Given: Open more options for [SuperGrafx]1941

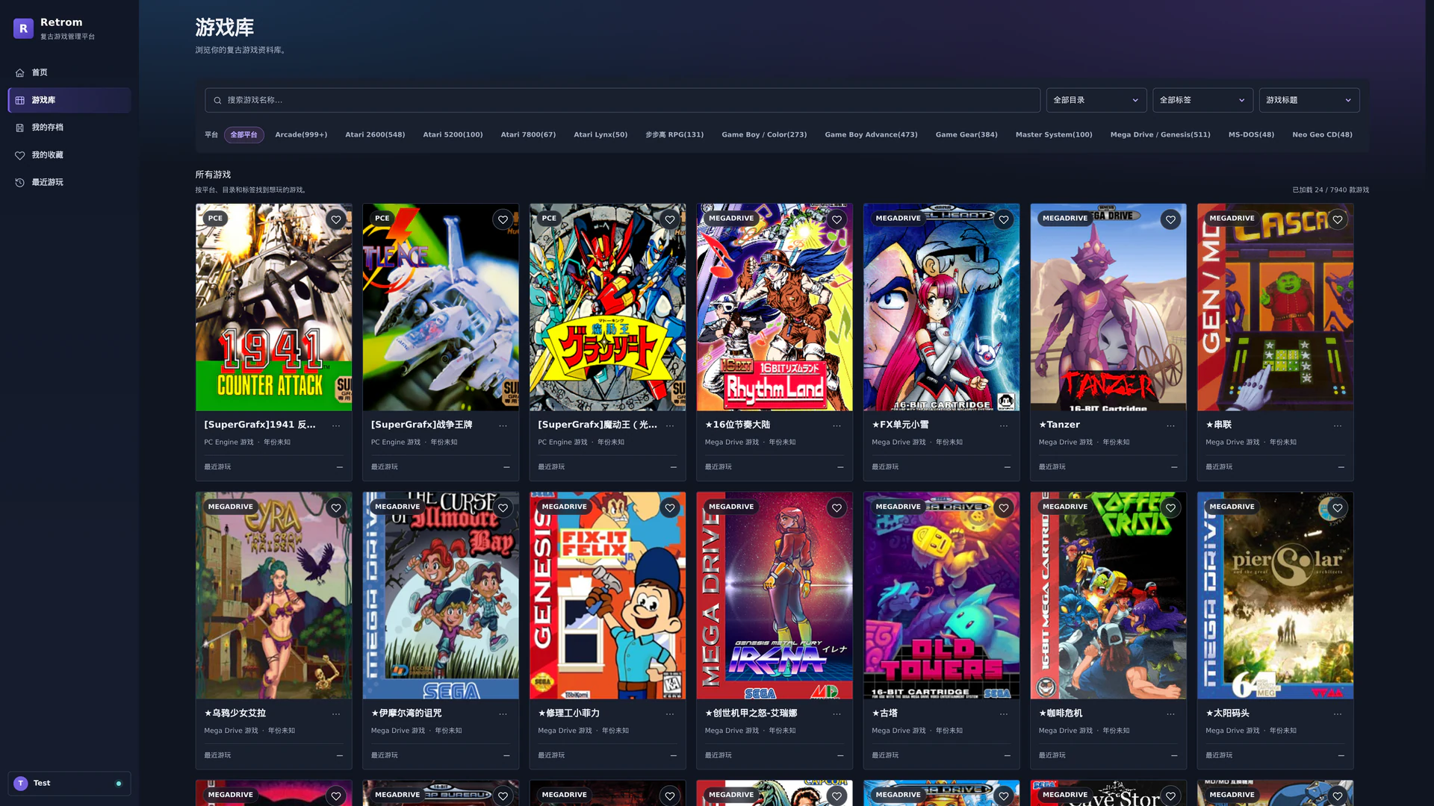Looking at the screenshot, I should (336, 425).
